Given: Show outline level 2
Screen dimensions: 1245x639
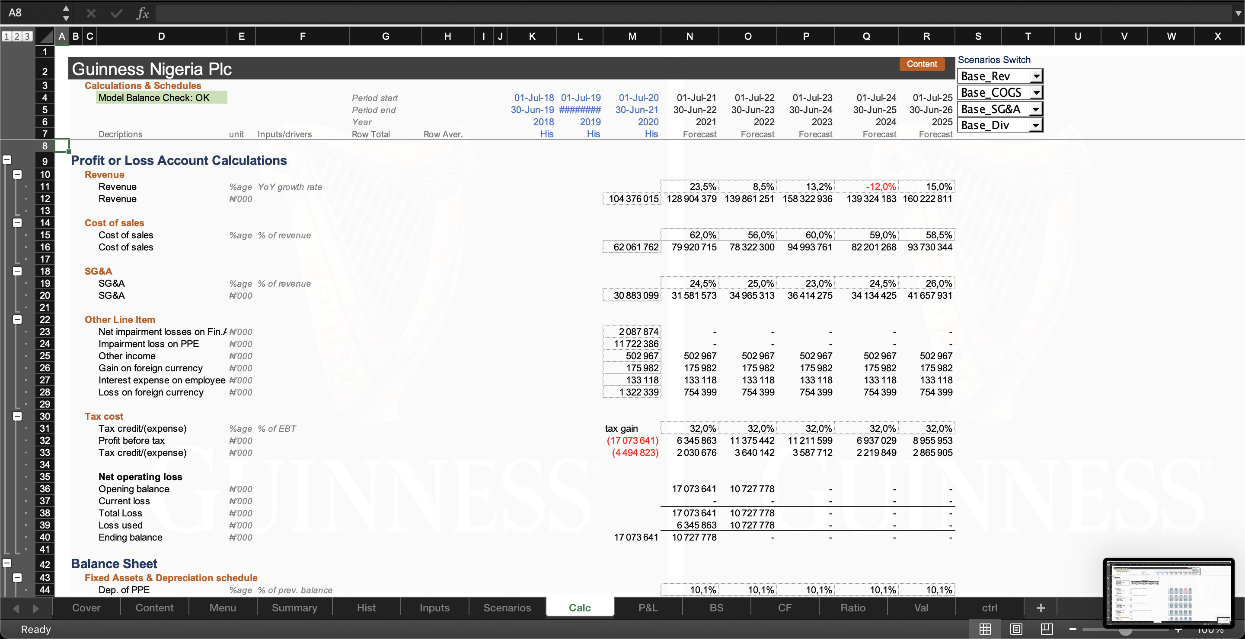Looking at the screenshot, I should [x=17, y=36].
